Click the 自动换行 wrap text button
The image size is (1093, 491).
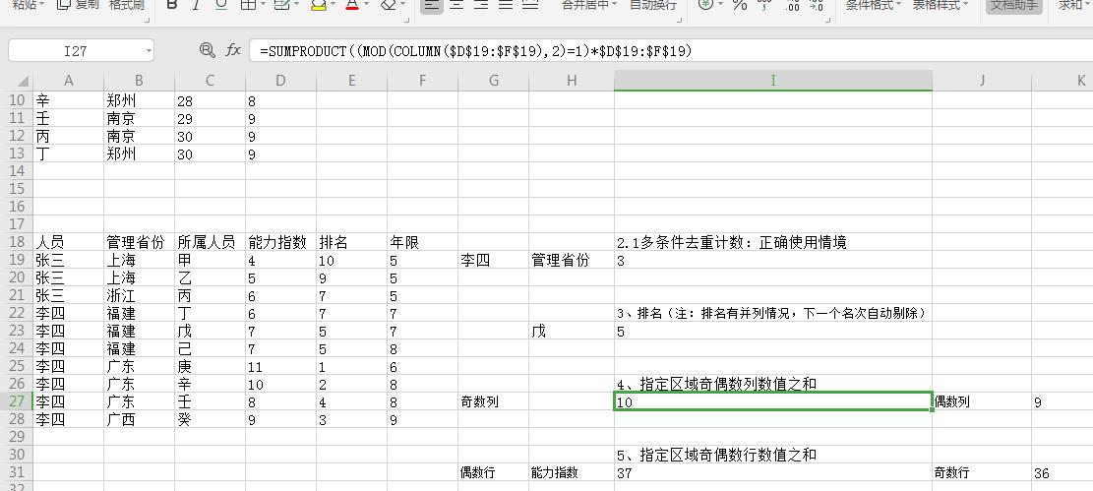click(x=652, y=4)
